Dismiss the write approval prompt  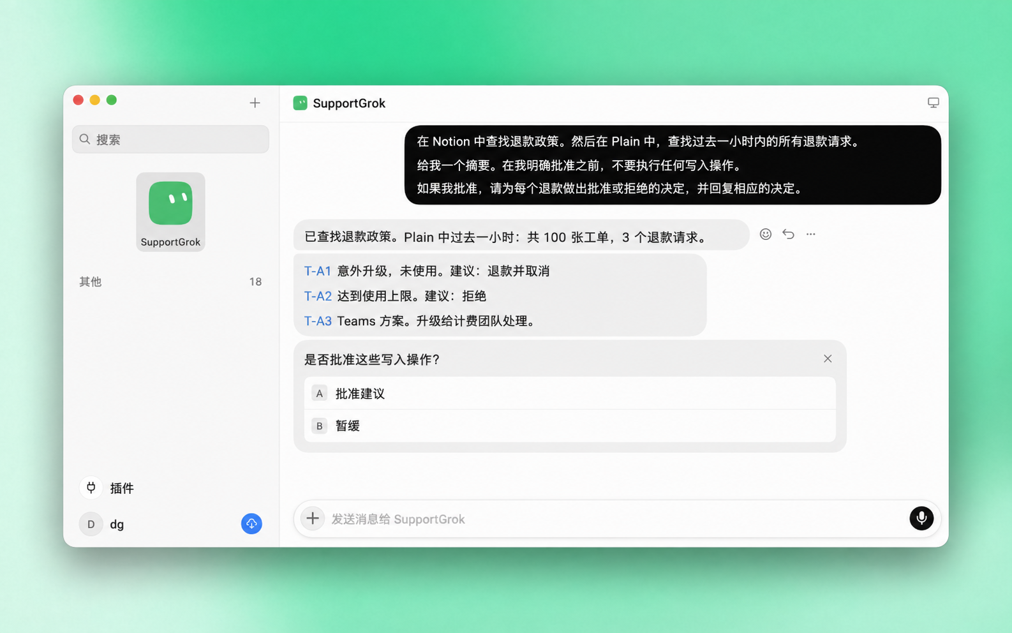tap(828, 359)
